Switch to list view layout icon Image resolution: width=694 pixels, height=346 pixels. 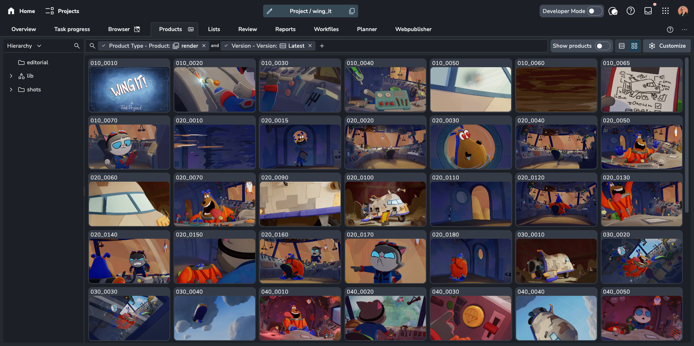pos(622,46)
